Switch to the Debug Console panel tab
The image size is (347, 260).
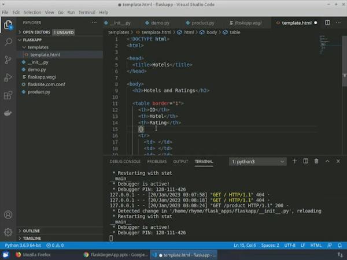(x=125, y=162)
